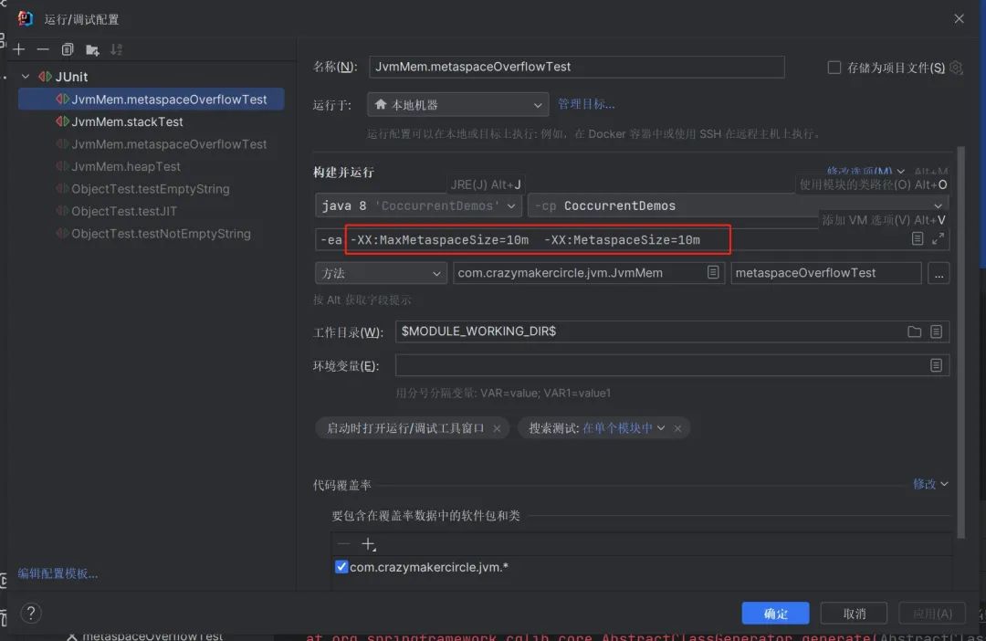
Task: Open the expanded list editor for VM options
Action: [918, 237]
